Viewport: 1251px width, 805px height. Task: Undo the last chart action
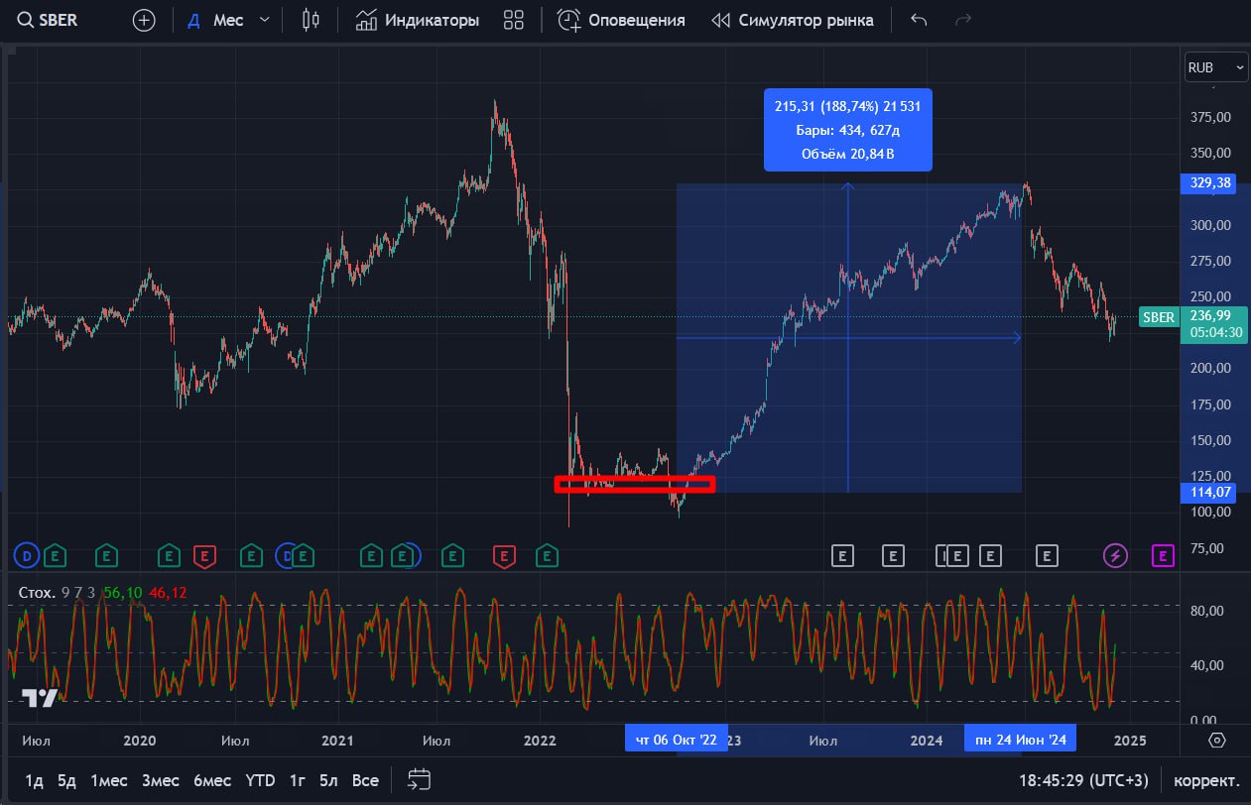click(919, 20)
